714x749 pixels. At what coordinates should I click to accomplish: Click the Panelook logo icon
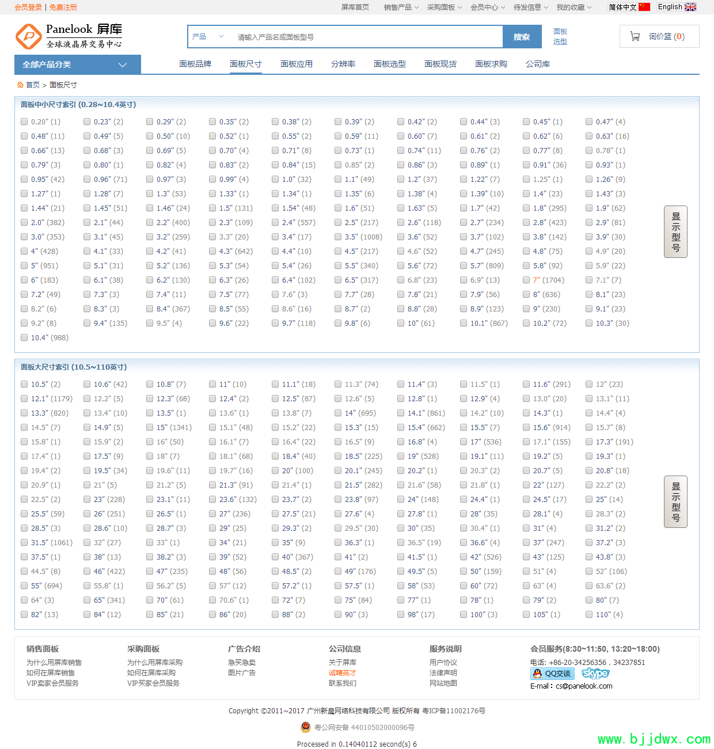pyautogui.click(x=28, y=37)
